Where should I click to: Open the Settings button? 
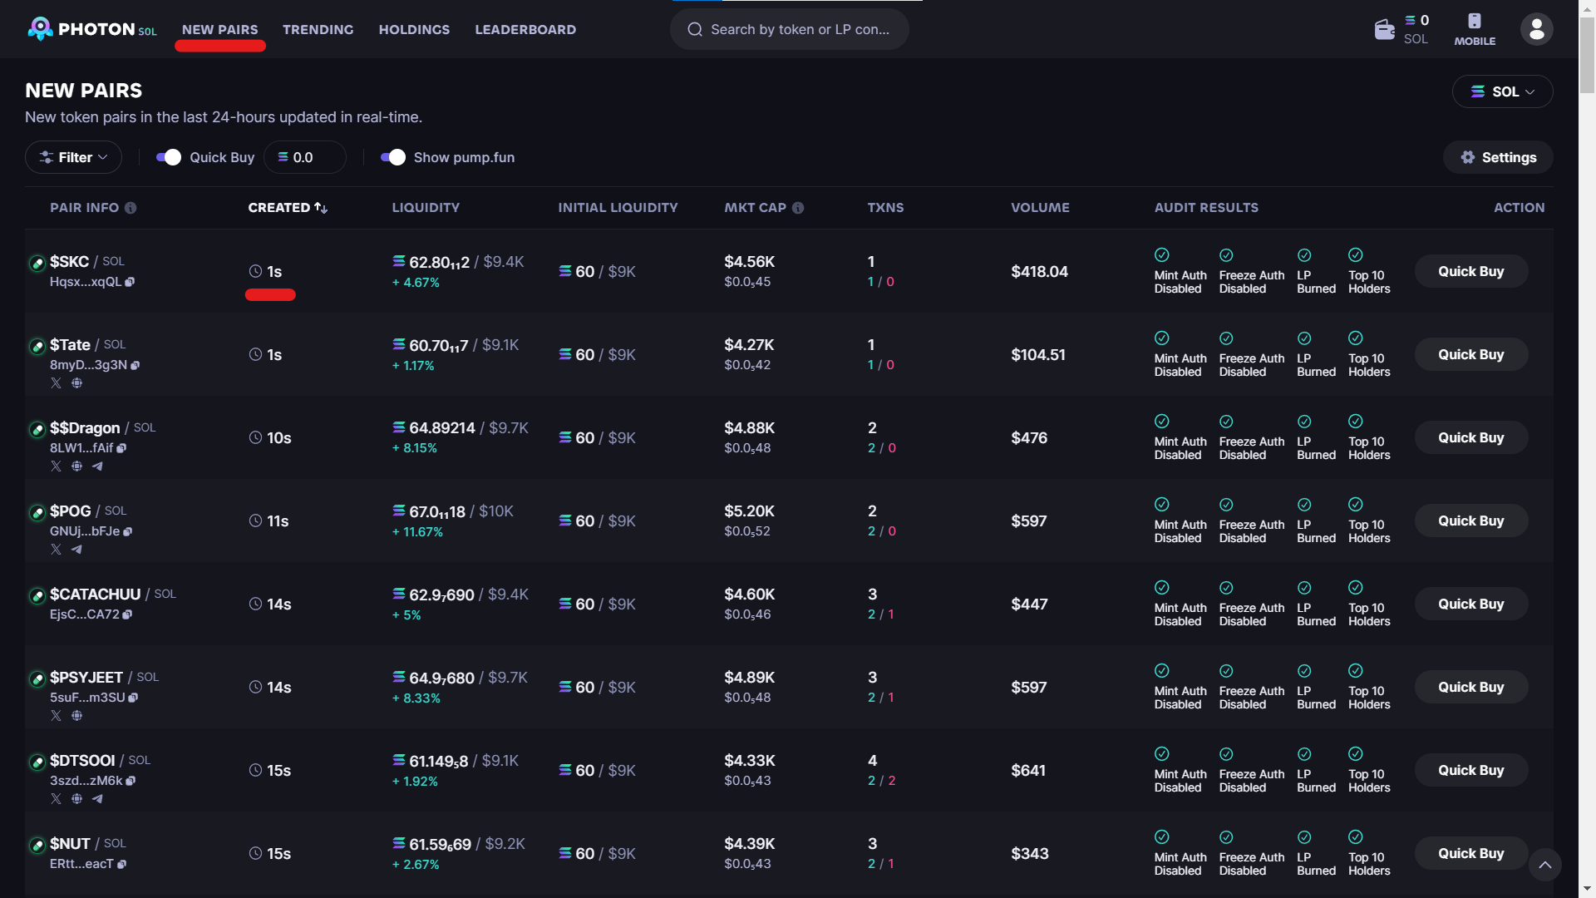tap(1497, 157)
